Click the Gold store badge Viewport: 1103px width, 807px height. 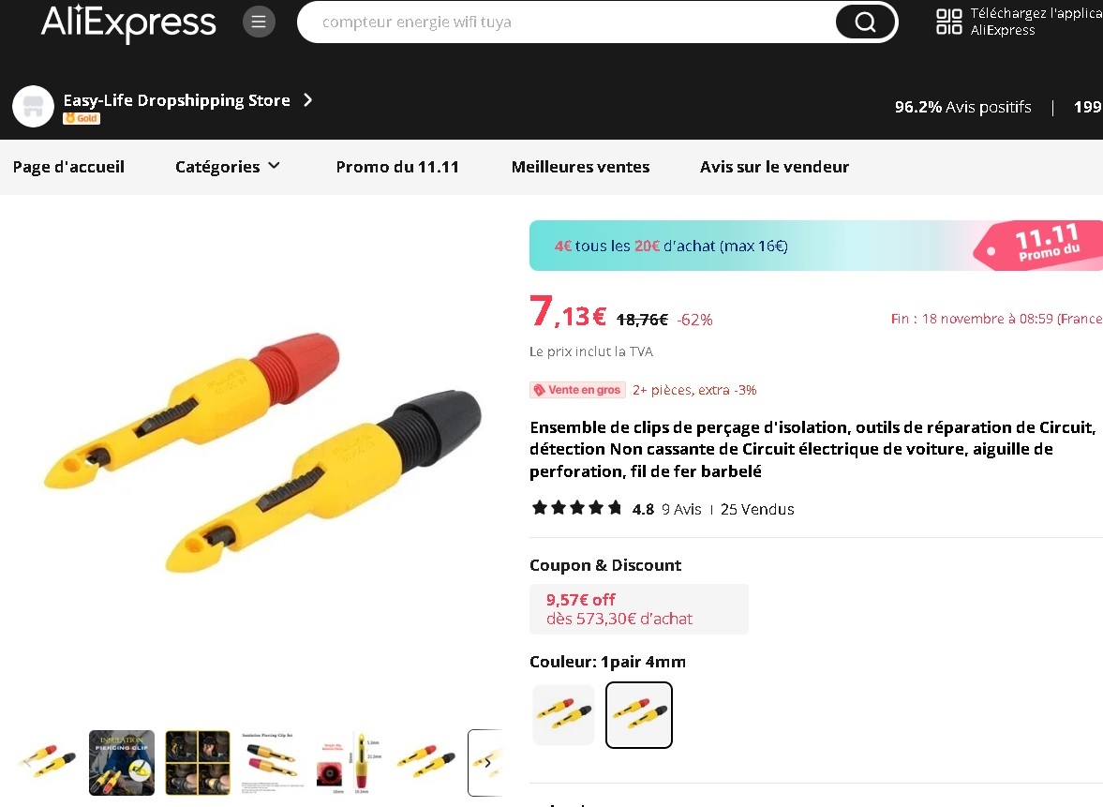(82, 118)
